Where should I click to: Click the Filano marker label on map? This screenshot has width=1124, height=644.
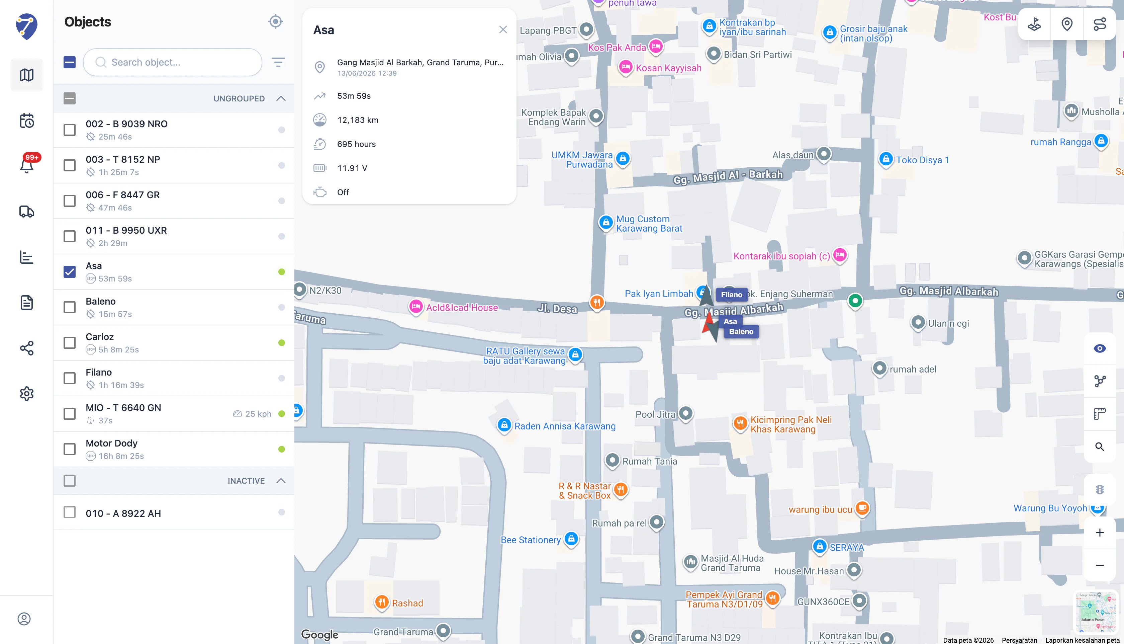coord(732,295)
